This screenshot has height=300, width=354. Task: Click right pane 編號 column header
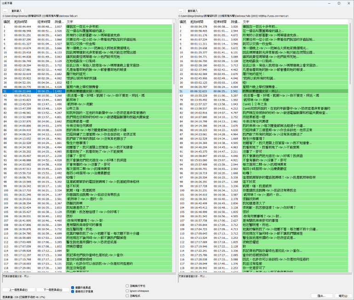coord(184,22)
